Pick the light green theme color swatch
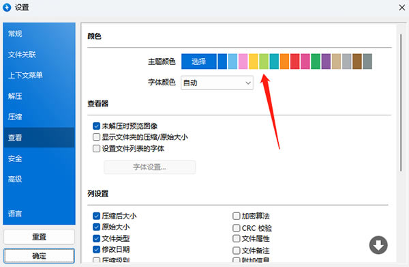409x267 pixels. 264,61
